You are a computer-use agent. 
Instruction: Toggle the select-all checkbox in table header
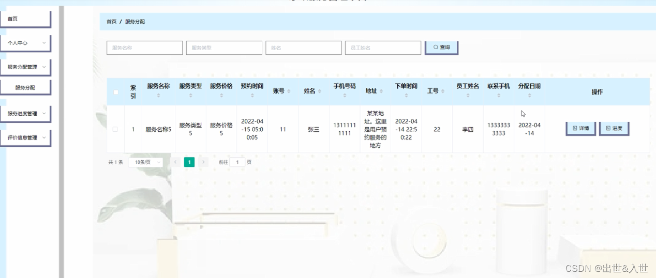coord(116,92)
